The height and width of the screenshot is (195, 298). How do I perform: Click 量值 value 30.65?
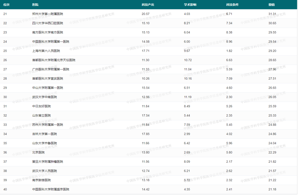coord(272,23)
